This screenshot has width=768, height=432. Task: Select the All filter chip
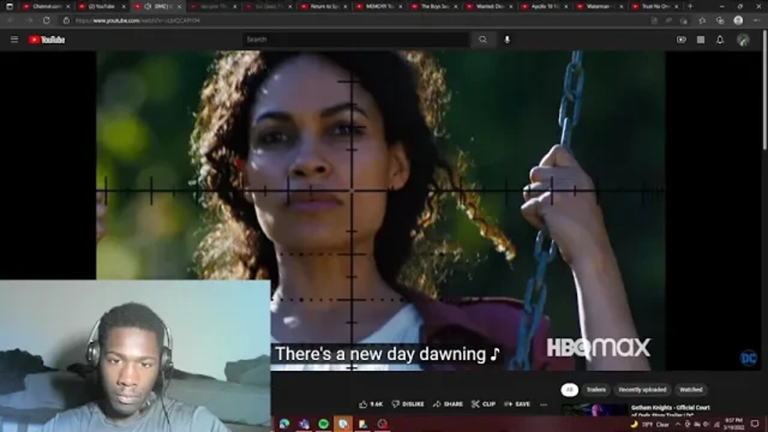(569, 389)
